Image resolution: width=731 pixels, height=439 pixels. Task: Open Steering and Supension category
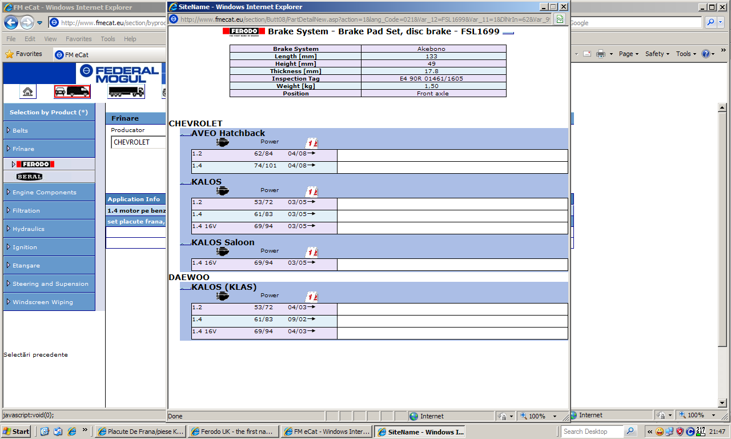click(49, 284)
